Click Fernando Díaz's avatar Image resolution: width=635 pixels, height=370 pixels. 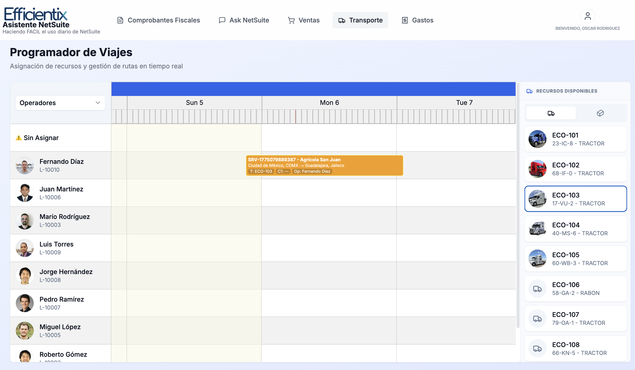point(25,165)
